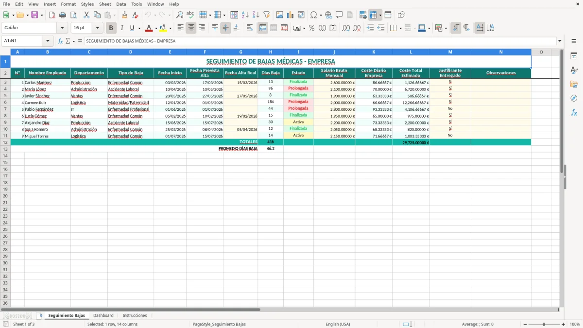Insert a chart
Image resolution: width=583 pixels, height=328 pixels.
pyautogui.click(x=291, y=15)
